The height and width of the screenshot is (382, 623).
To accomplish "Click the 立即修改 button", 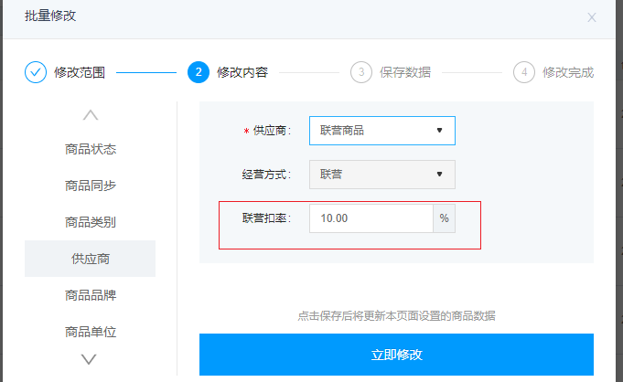I will (396, 355).
